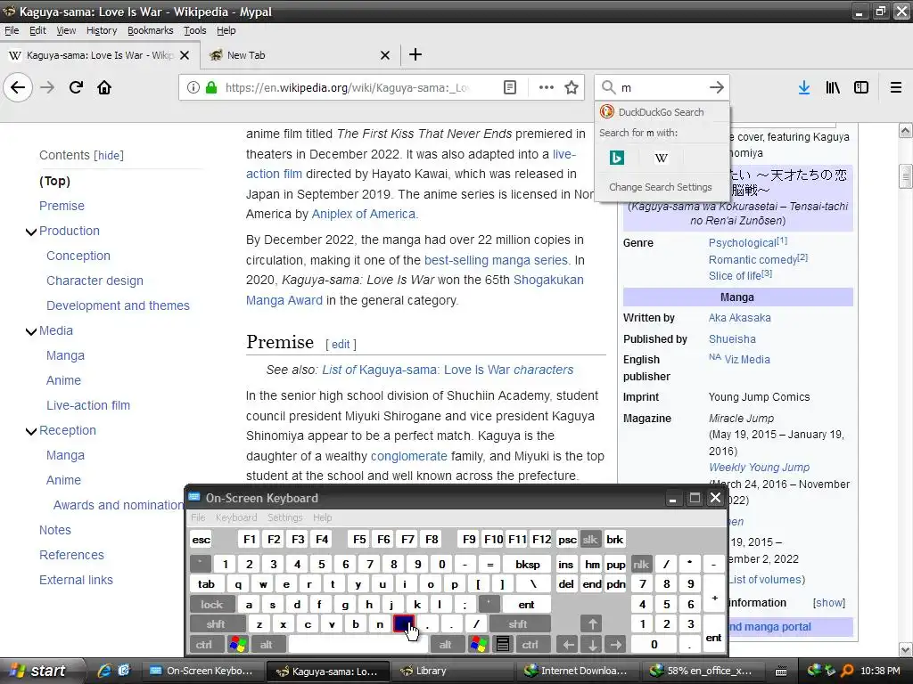The width and height of the screenshot is (913, 684).
Task: Click the up arrow key on keyboard
Action: (592, 624)
